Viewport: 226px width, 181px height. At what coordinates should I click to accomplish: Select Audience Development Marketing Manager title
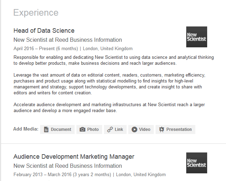[x=74, y=157]
